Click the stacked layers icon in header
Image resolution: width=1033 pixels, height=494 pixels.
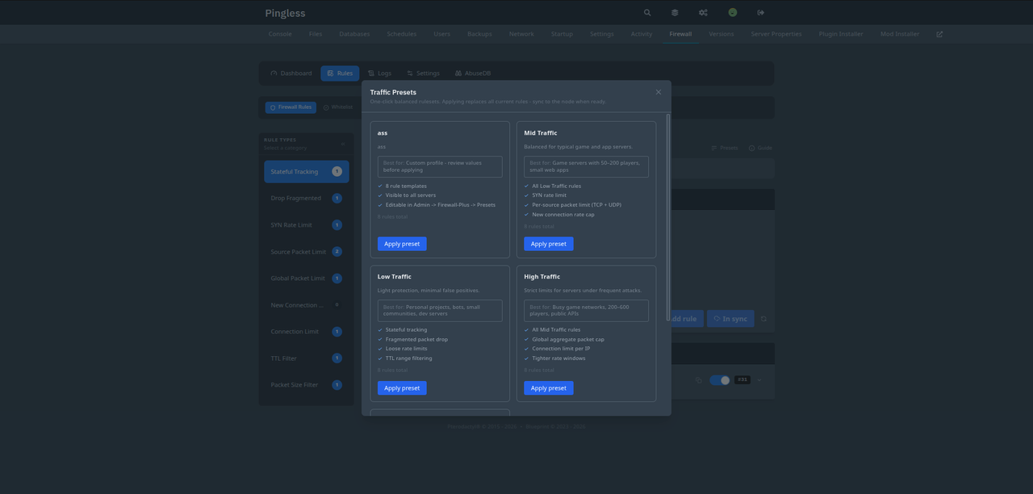pyautogui.click(x=675, y=13)
